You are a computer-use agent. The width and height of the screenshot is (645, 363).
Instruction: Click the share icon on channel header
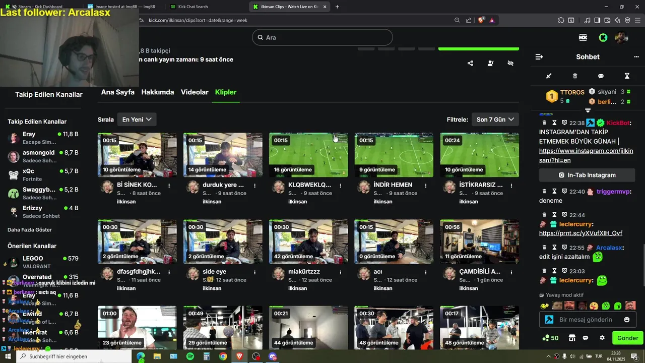pos(470,63)
